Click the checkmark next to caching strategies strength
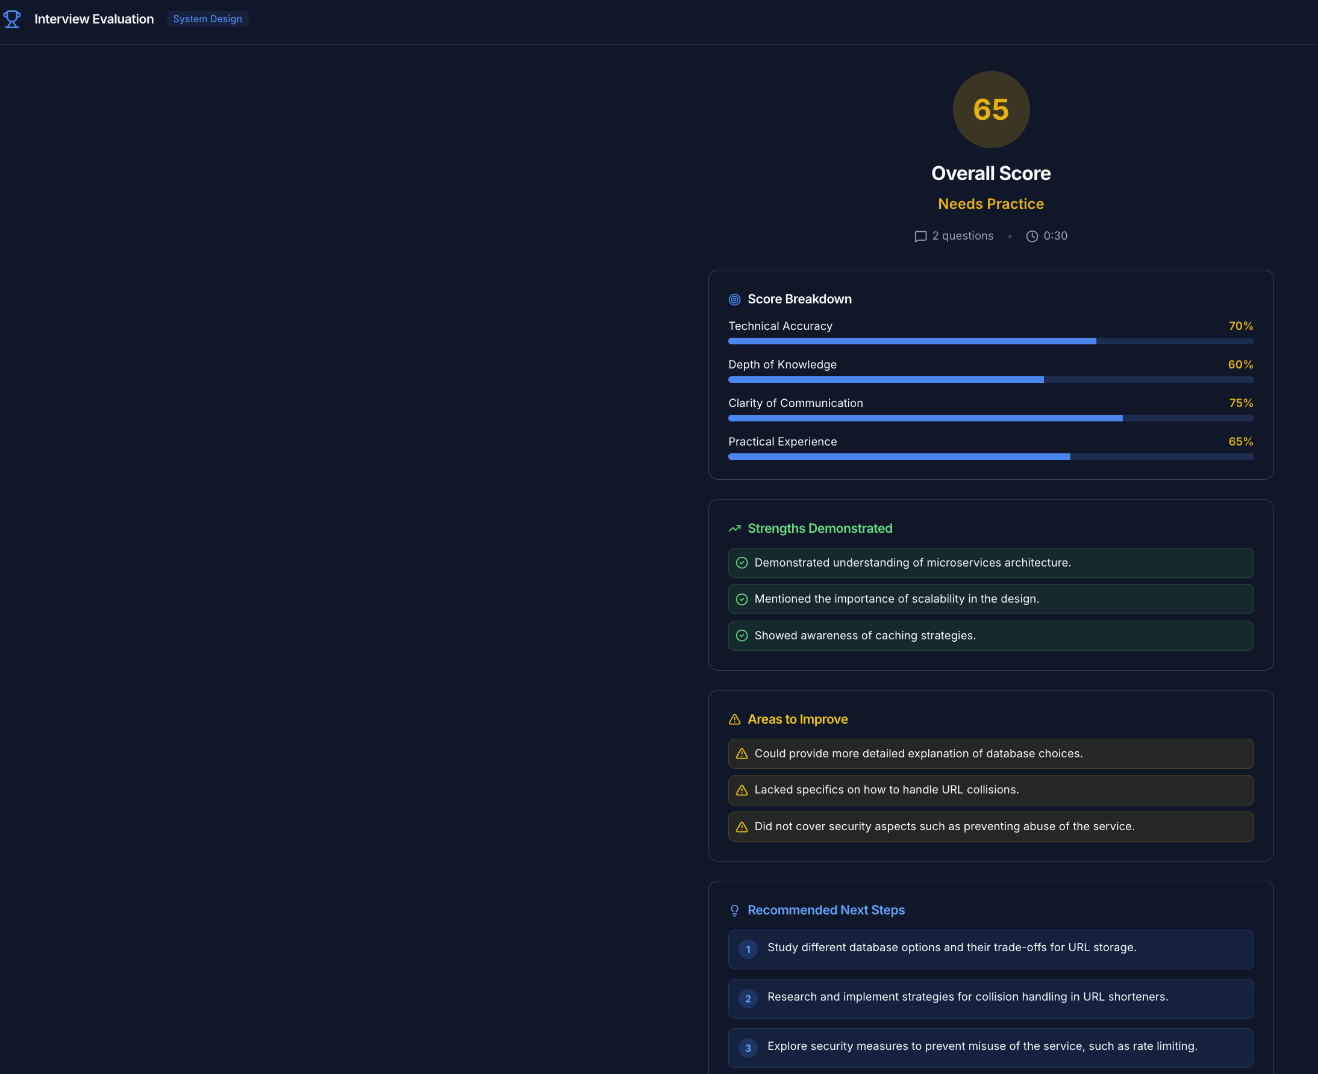Viewport: 1318px width, 1074px height. (x=742, y=635)
